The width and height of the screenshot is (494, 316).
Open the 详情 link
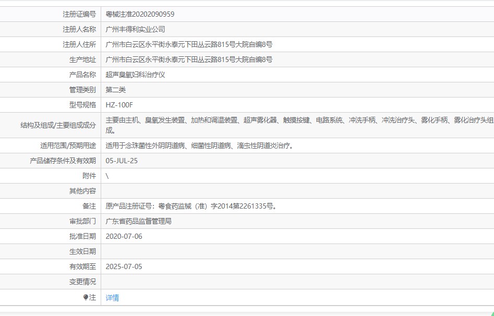point(112,298)
